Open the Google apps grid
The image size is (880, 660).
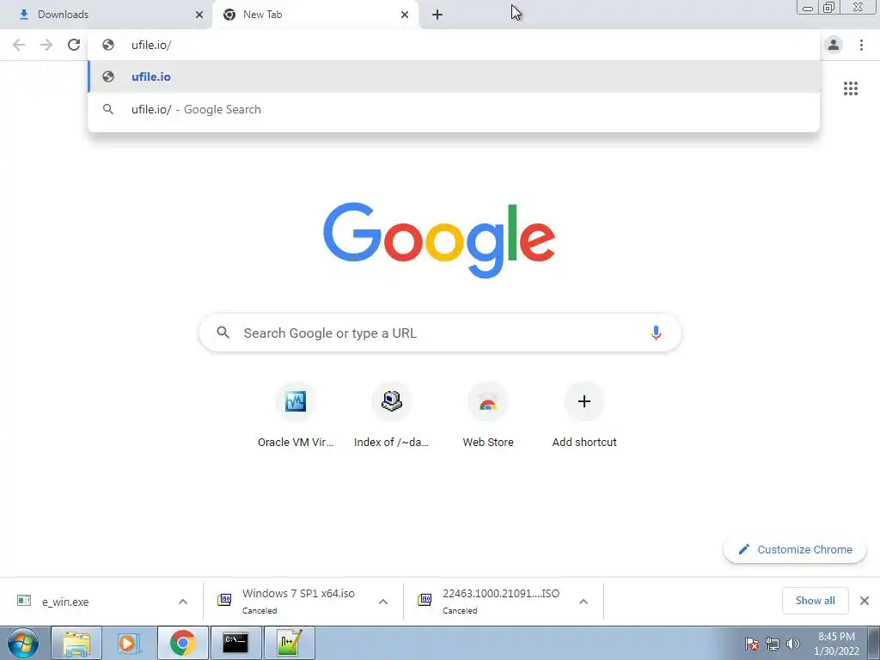tap(851, 89)
